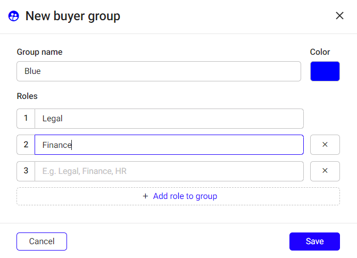Save the buyer group
This screenshot has height=258, width=357.
pyautogui.click(x=314, y=242)
